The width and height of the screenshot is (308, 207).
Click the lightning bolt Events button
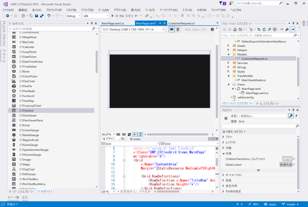click(296, 116)
